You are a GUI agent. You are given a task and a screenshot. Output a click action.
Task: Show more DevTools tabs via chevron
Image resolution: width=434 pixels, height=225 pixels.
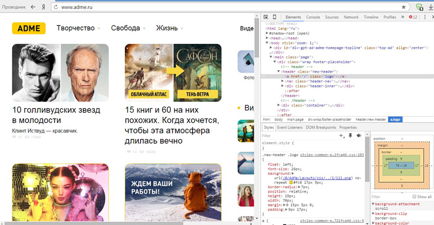tap(403, 17)
